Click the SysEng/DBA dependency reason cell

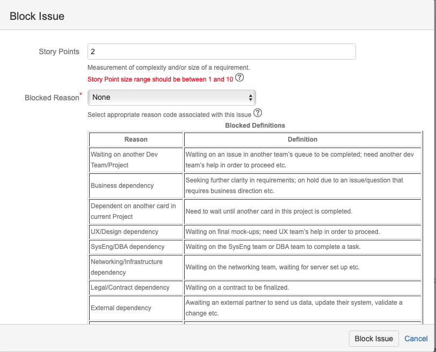tap(136, 247)
